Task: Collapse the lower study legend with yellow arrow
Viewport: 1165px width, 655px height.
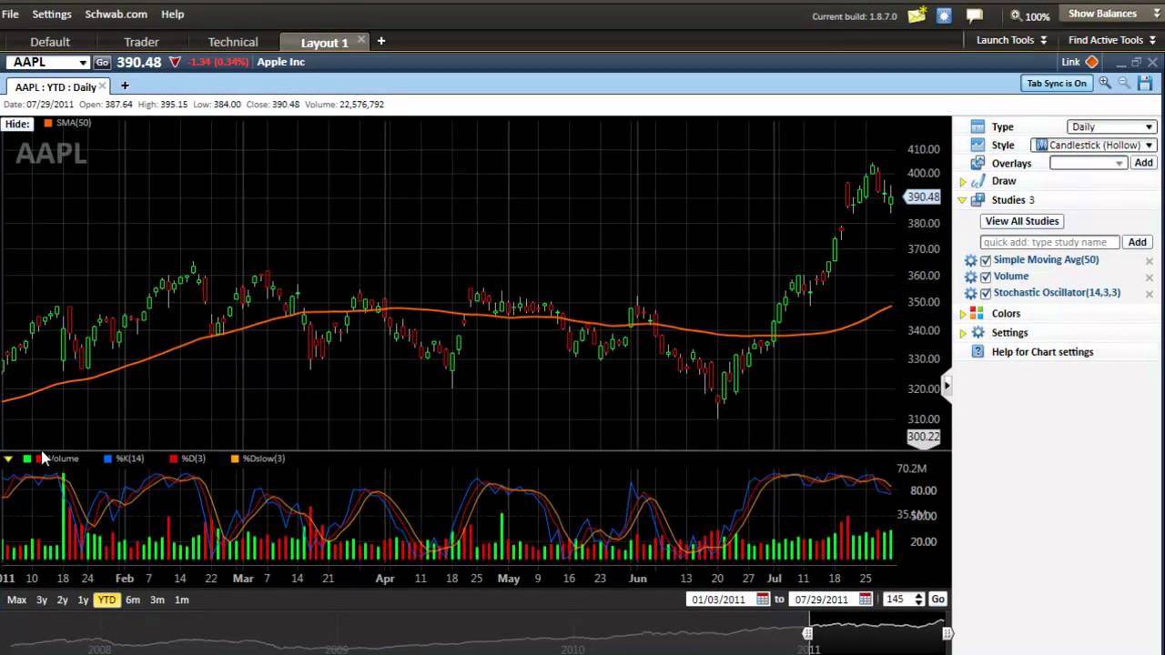Action: point(8,458)
